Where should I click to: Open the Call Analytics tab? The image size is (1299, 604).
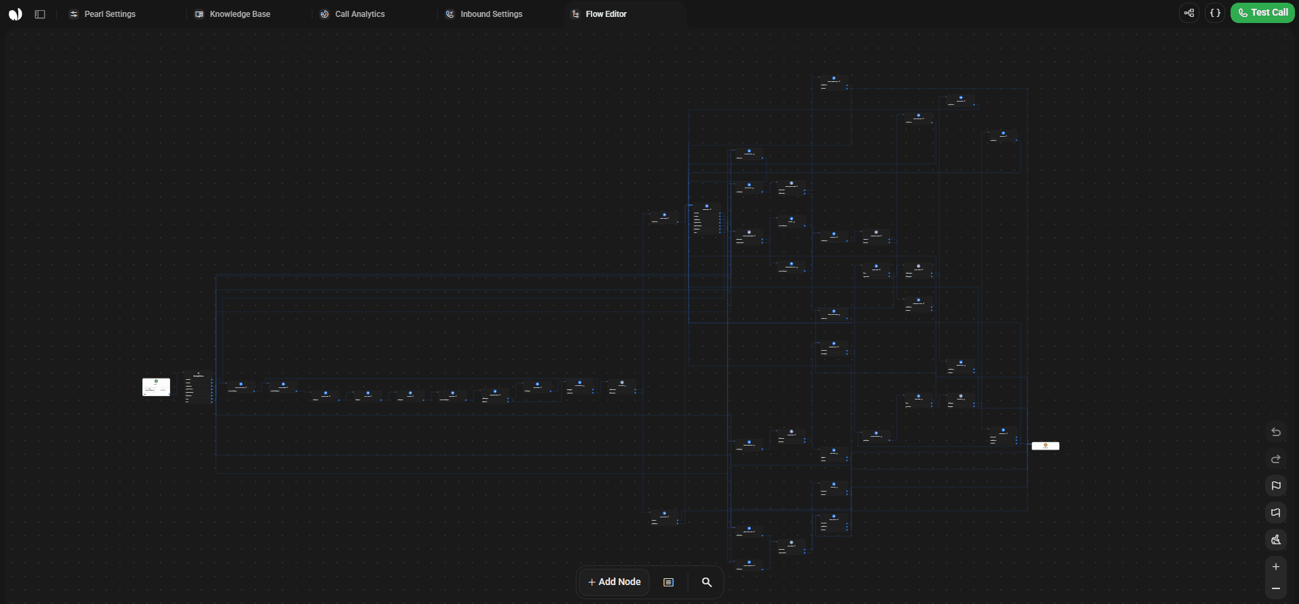[352, 14]
